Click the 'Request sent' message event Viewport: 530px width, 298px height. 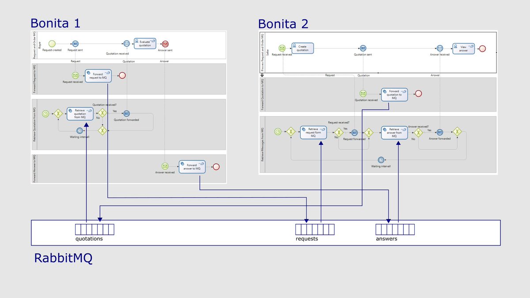click(x=75, y=44)
